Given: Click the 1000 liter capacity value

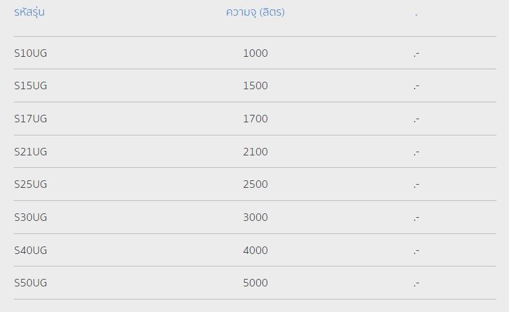Looking at the screenshot, I should click(255, 54).
